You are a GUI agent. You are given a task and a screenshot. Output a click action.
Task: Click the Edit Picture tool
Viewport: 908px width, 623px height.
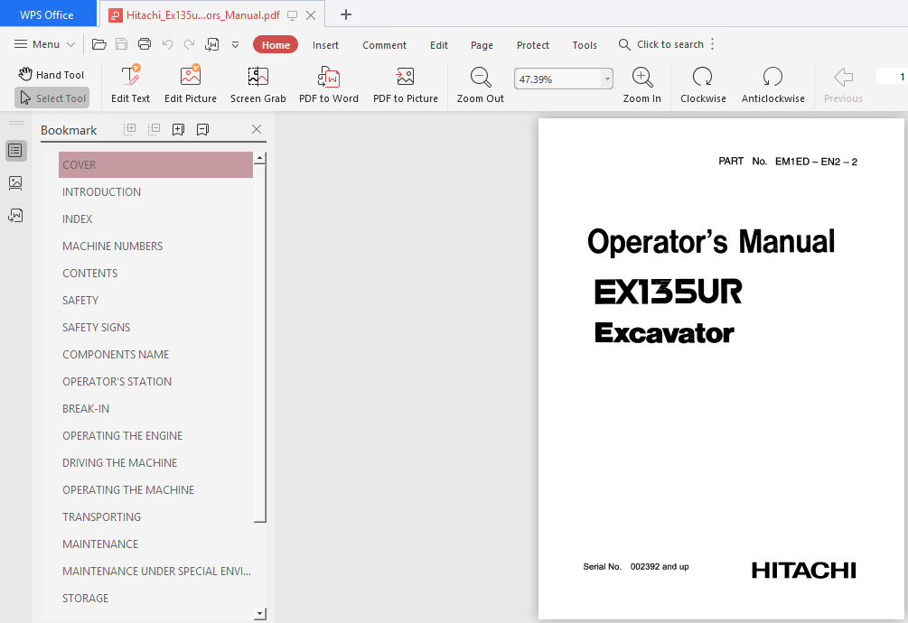(x=191, y=85)
